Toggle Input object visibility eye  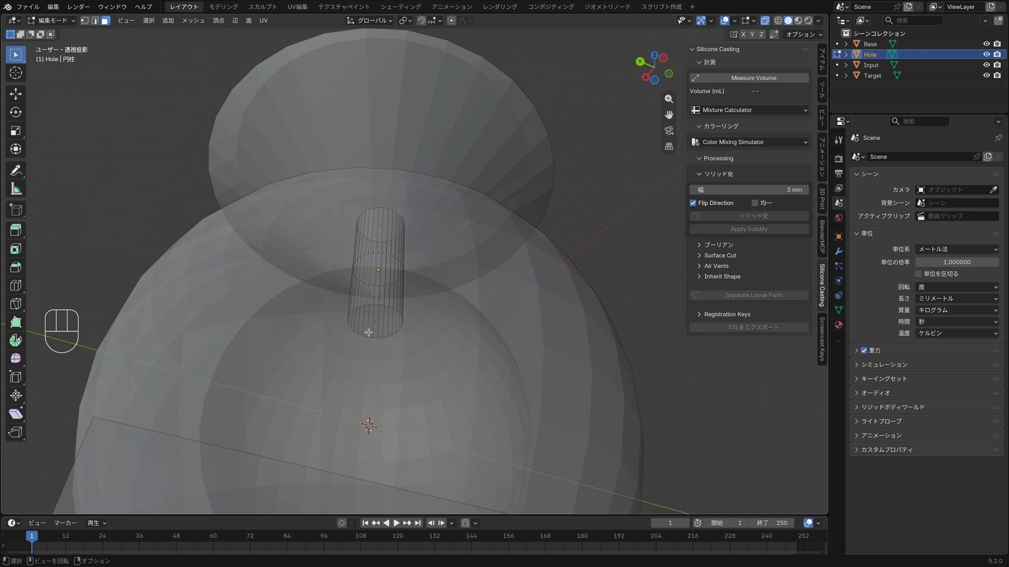click(x=986, y=65)
